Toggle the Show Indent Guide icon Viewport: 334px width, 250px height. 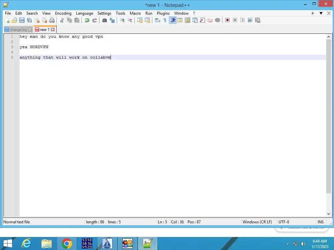173,20
